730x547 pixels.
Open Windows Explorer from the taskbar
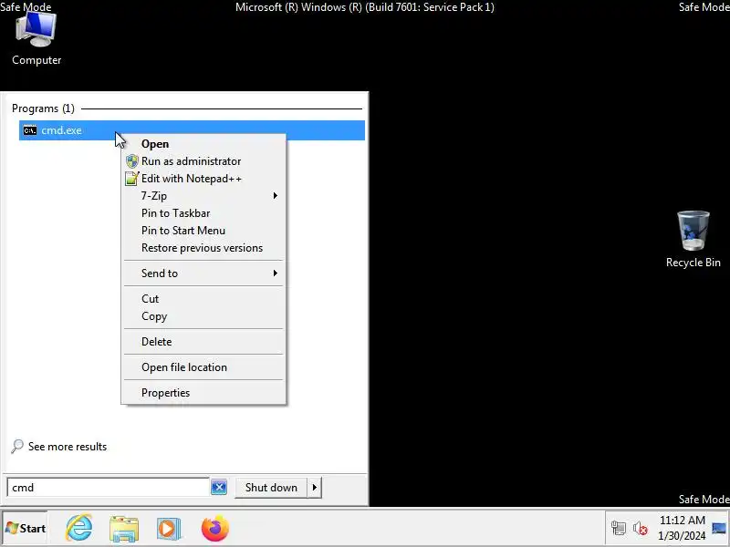(124, 529)
